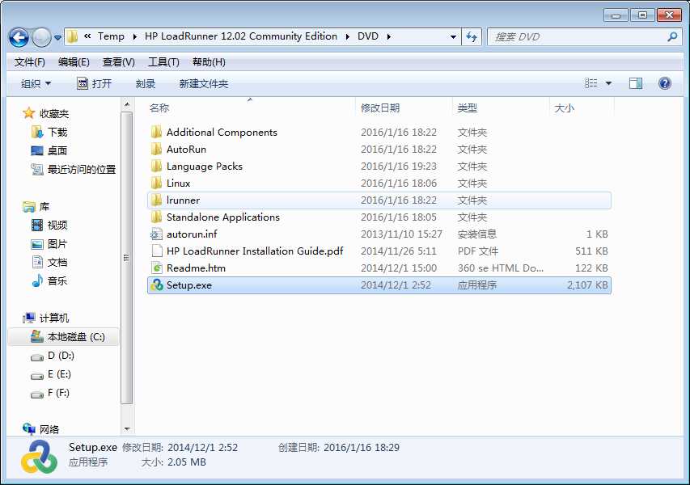The image size is (690, 485).
Task: Click the folder icon in address bar
Action: [x=73, y=36]
